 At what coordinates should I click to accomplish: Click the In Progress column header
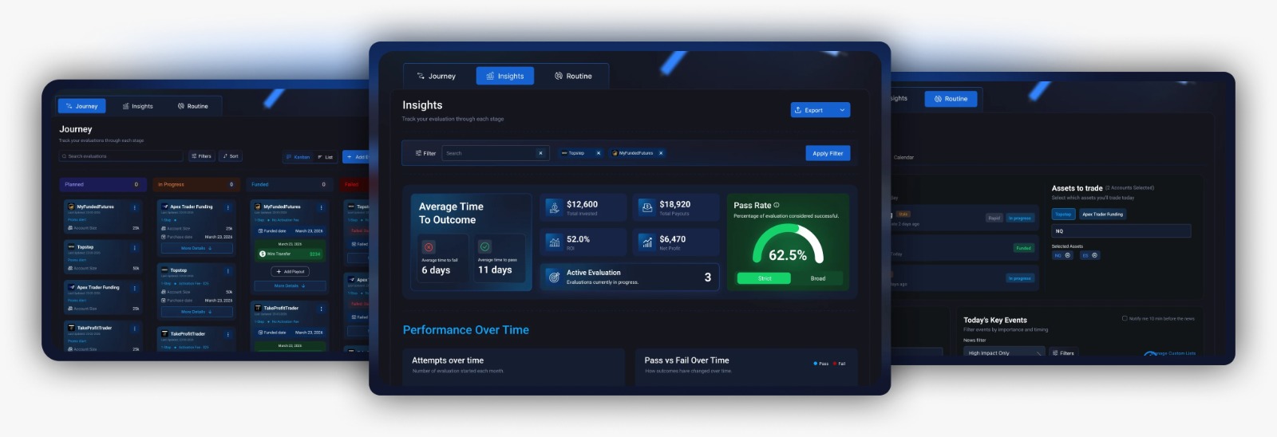196,184
